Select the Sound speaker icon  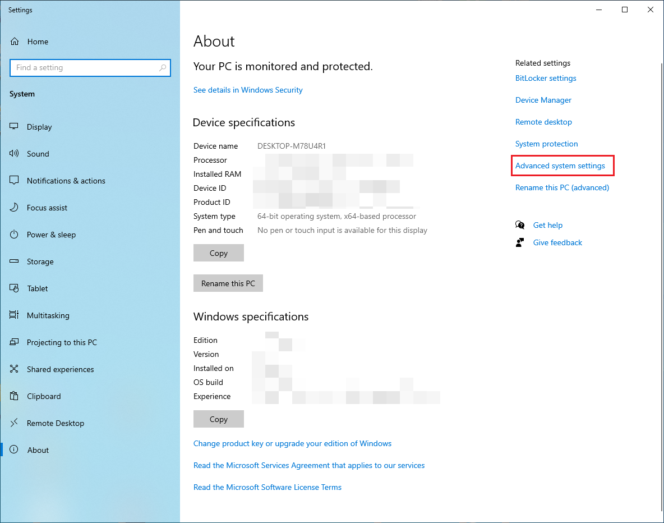tap(15, 154)
